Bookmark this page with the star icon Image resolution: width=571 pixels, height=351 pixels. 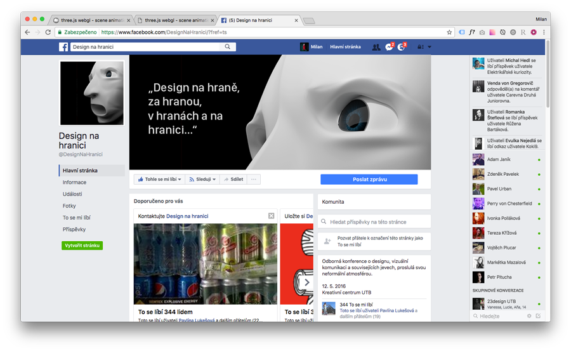click(x=449, y=32)
